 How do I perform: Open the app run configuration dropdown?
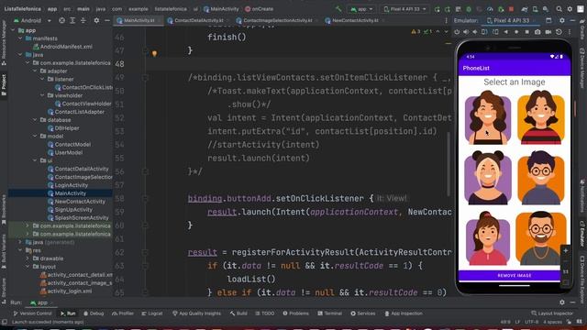(x=361, y=9)
